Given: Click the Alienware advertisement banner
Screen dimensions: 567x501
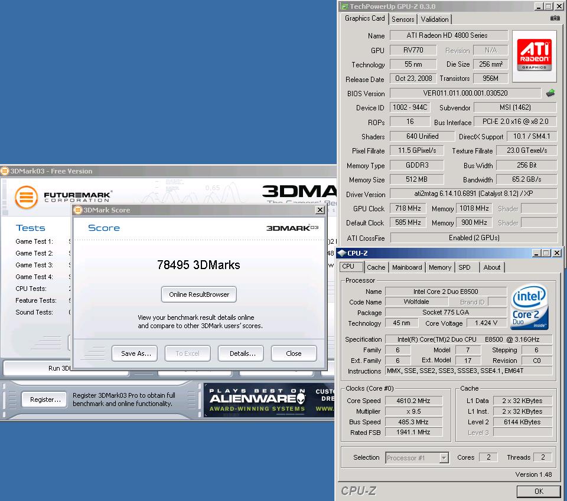Looking at the screenshot, I should click(269, 400).
